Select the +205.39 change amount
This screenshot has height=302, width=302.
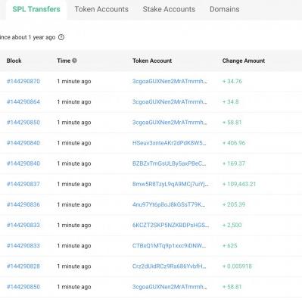[234, 204]
